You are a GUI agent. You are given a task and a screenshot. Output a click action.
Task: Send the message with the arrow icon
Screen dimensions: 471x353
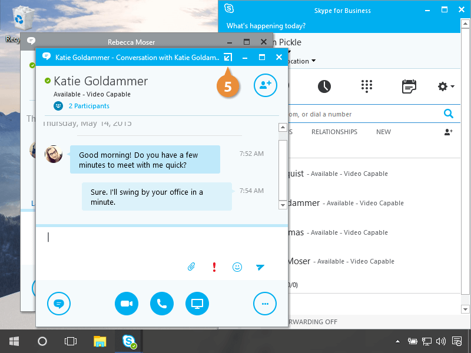pyautogui.click(x=260, y=267)
